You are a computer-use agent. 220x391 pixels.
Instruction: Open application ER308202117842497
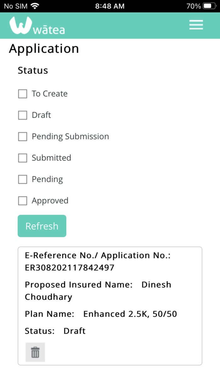69,267
